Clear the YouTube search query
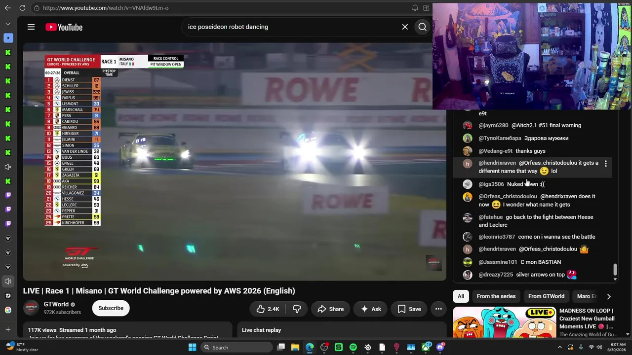 (405, 27)
